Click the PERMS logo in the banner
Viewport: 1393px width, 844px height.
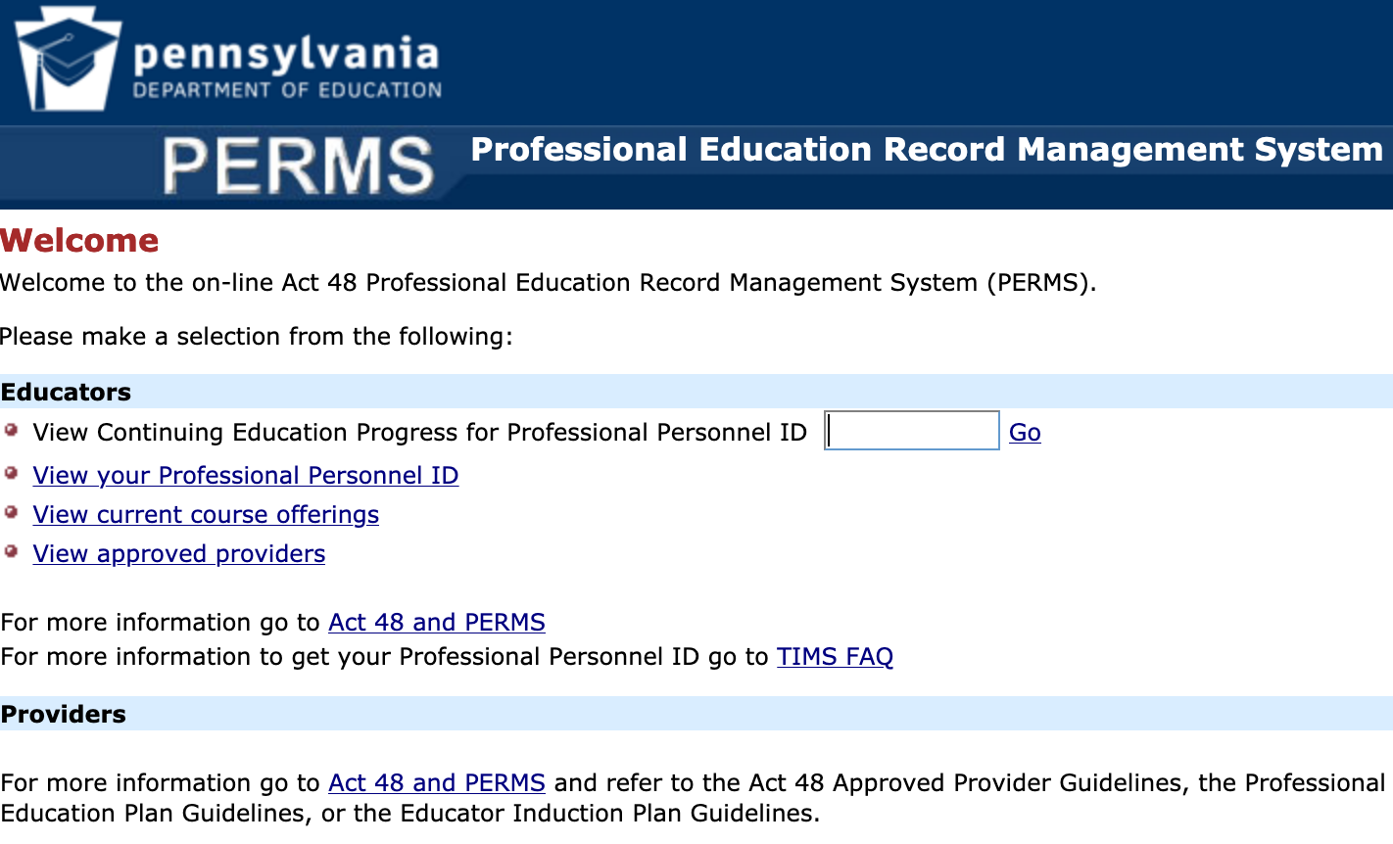click(x=298, y=164)
